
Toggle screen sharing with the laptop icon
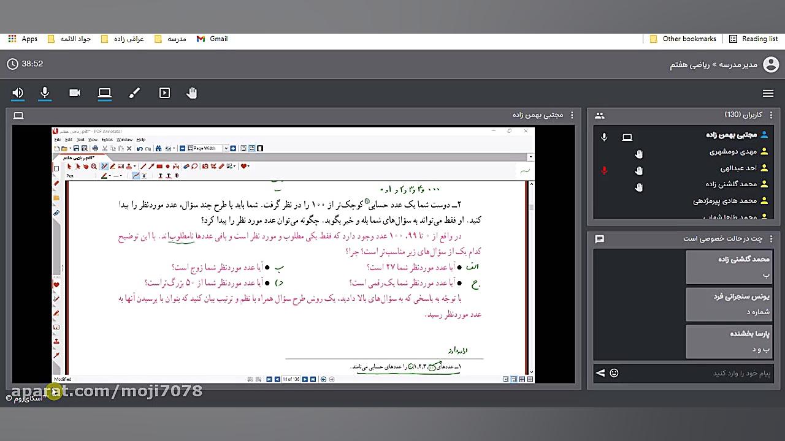(104, 93)
